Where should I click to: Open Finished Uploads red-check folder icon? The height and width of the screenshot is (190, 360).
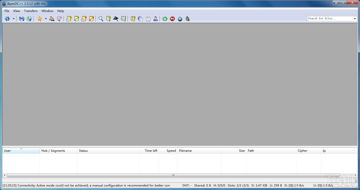tap(91, 19)
